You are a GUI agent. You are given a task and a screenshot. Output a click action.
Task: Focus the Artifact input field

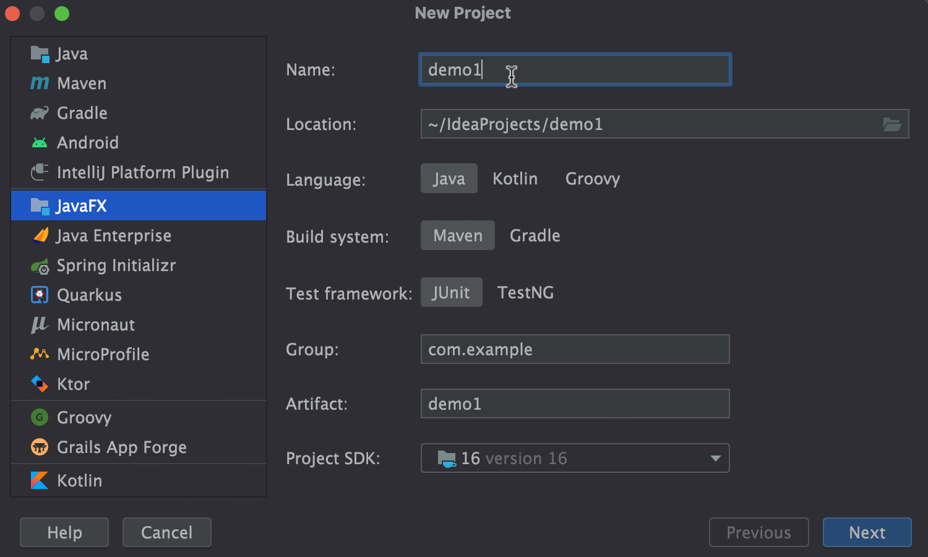(575, 404)
